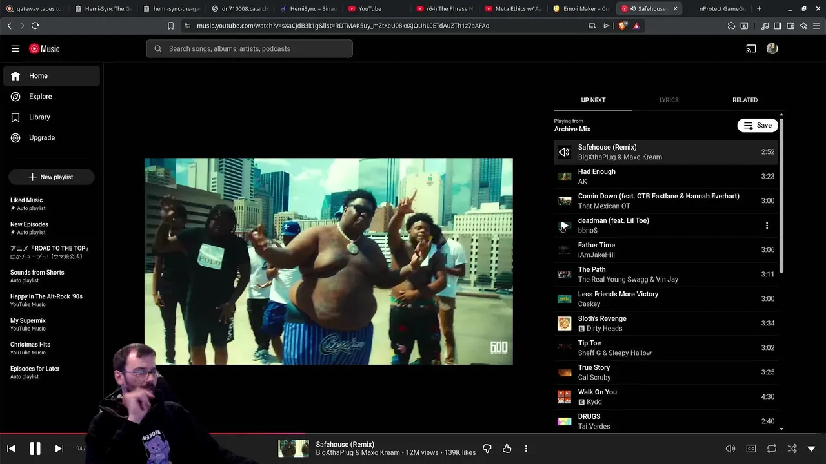The image size is (826, 464).
Task: Open the YouTube Music guide hamburger menu
Action: 15,48
